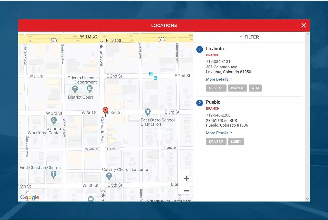Click the Google logo on the map

pos(30,197)
